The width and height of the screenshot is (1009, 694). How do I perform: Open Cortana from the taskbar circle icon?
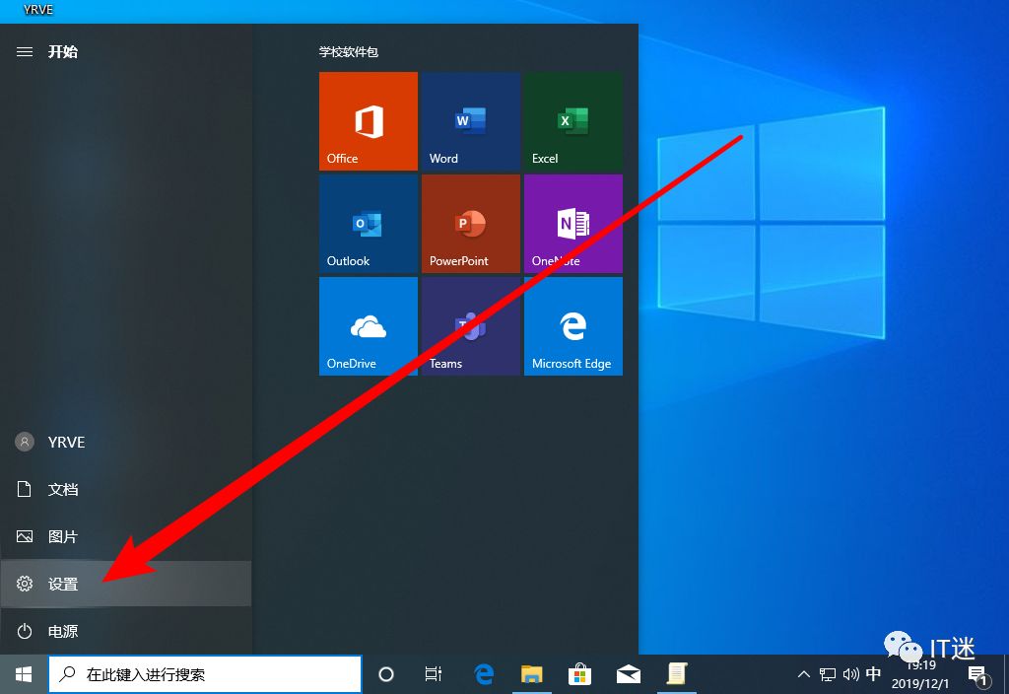(386, 674)
